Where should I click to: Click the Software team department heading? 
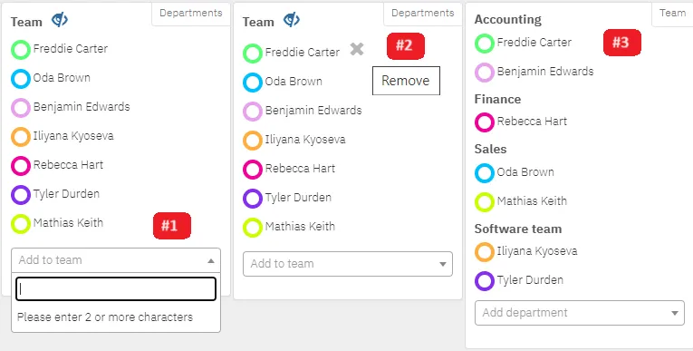point(518,229)
